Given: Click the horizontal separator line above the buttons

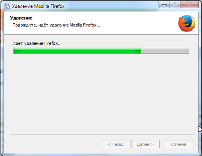Looking at the screenshot, I should click(x=102, y=135).
